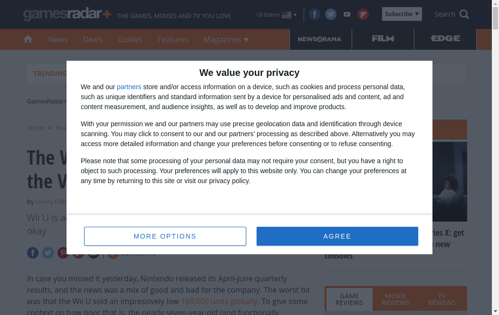Screen dimensions: 499x315
Task: Click More Options in privacy dialog
Action: coord(165,236)
